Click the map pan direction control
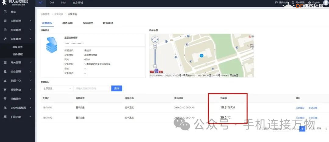The image size is (329, 142). tap(155, 39)
